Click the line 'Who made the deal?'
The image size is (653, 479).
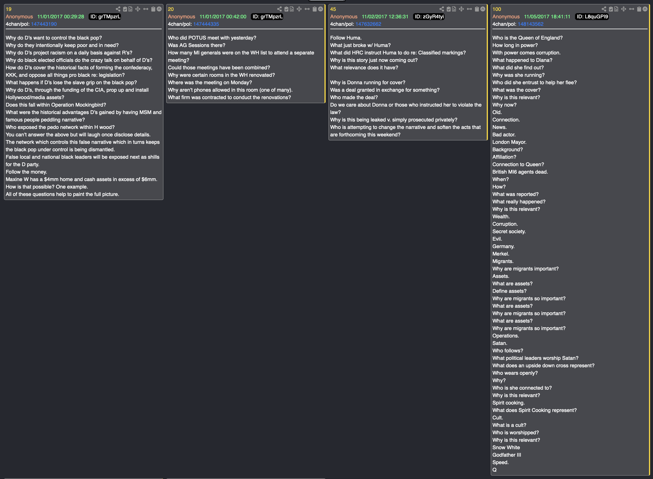[354, 97]
